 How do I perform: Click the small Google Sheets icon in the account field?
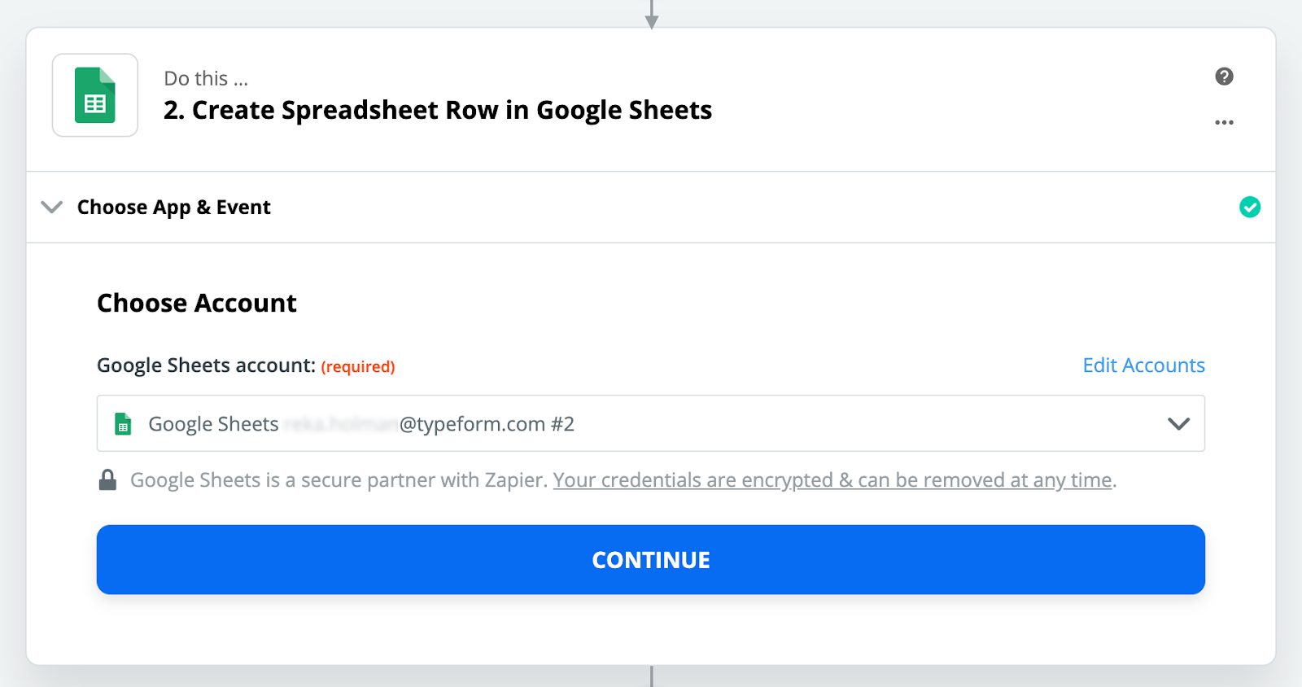click(123, 424)
